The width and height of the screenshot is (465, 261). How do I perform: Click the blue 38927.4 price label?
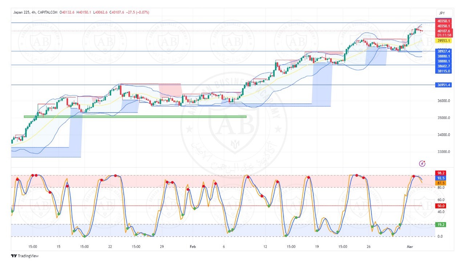pyautogui.click(x=444, y=51)
